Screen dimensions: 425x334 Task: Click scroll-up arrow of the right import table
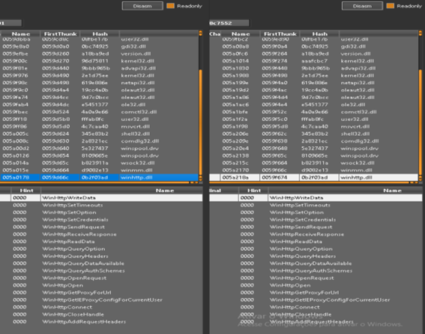click(x=421, y=33)
